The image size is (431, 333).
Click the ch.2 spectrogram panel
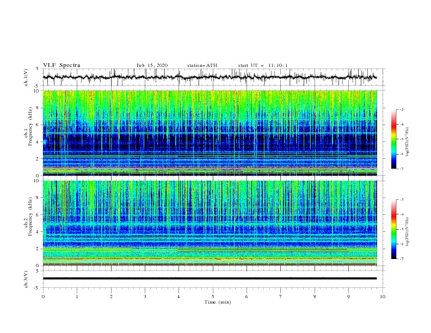pos(210,223)
